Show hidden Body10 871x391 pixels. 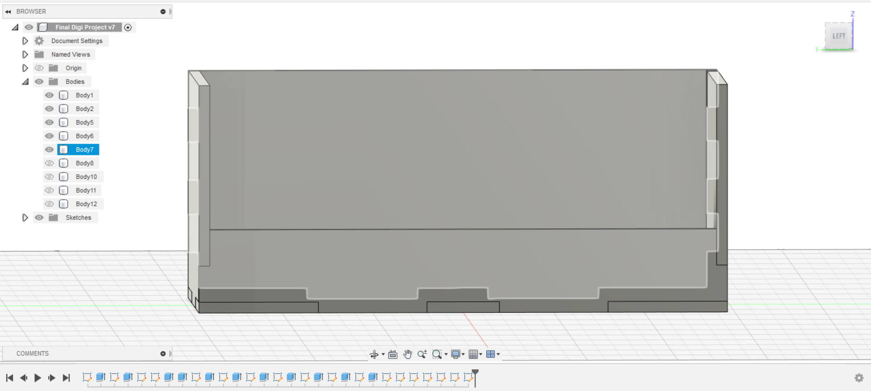click(49, 177)
